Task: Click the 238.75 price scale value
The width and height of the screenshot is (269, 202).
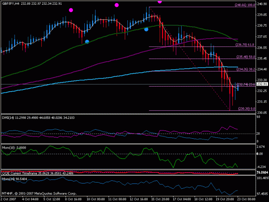Action: [262, 25]
